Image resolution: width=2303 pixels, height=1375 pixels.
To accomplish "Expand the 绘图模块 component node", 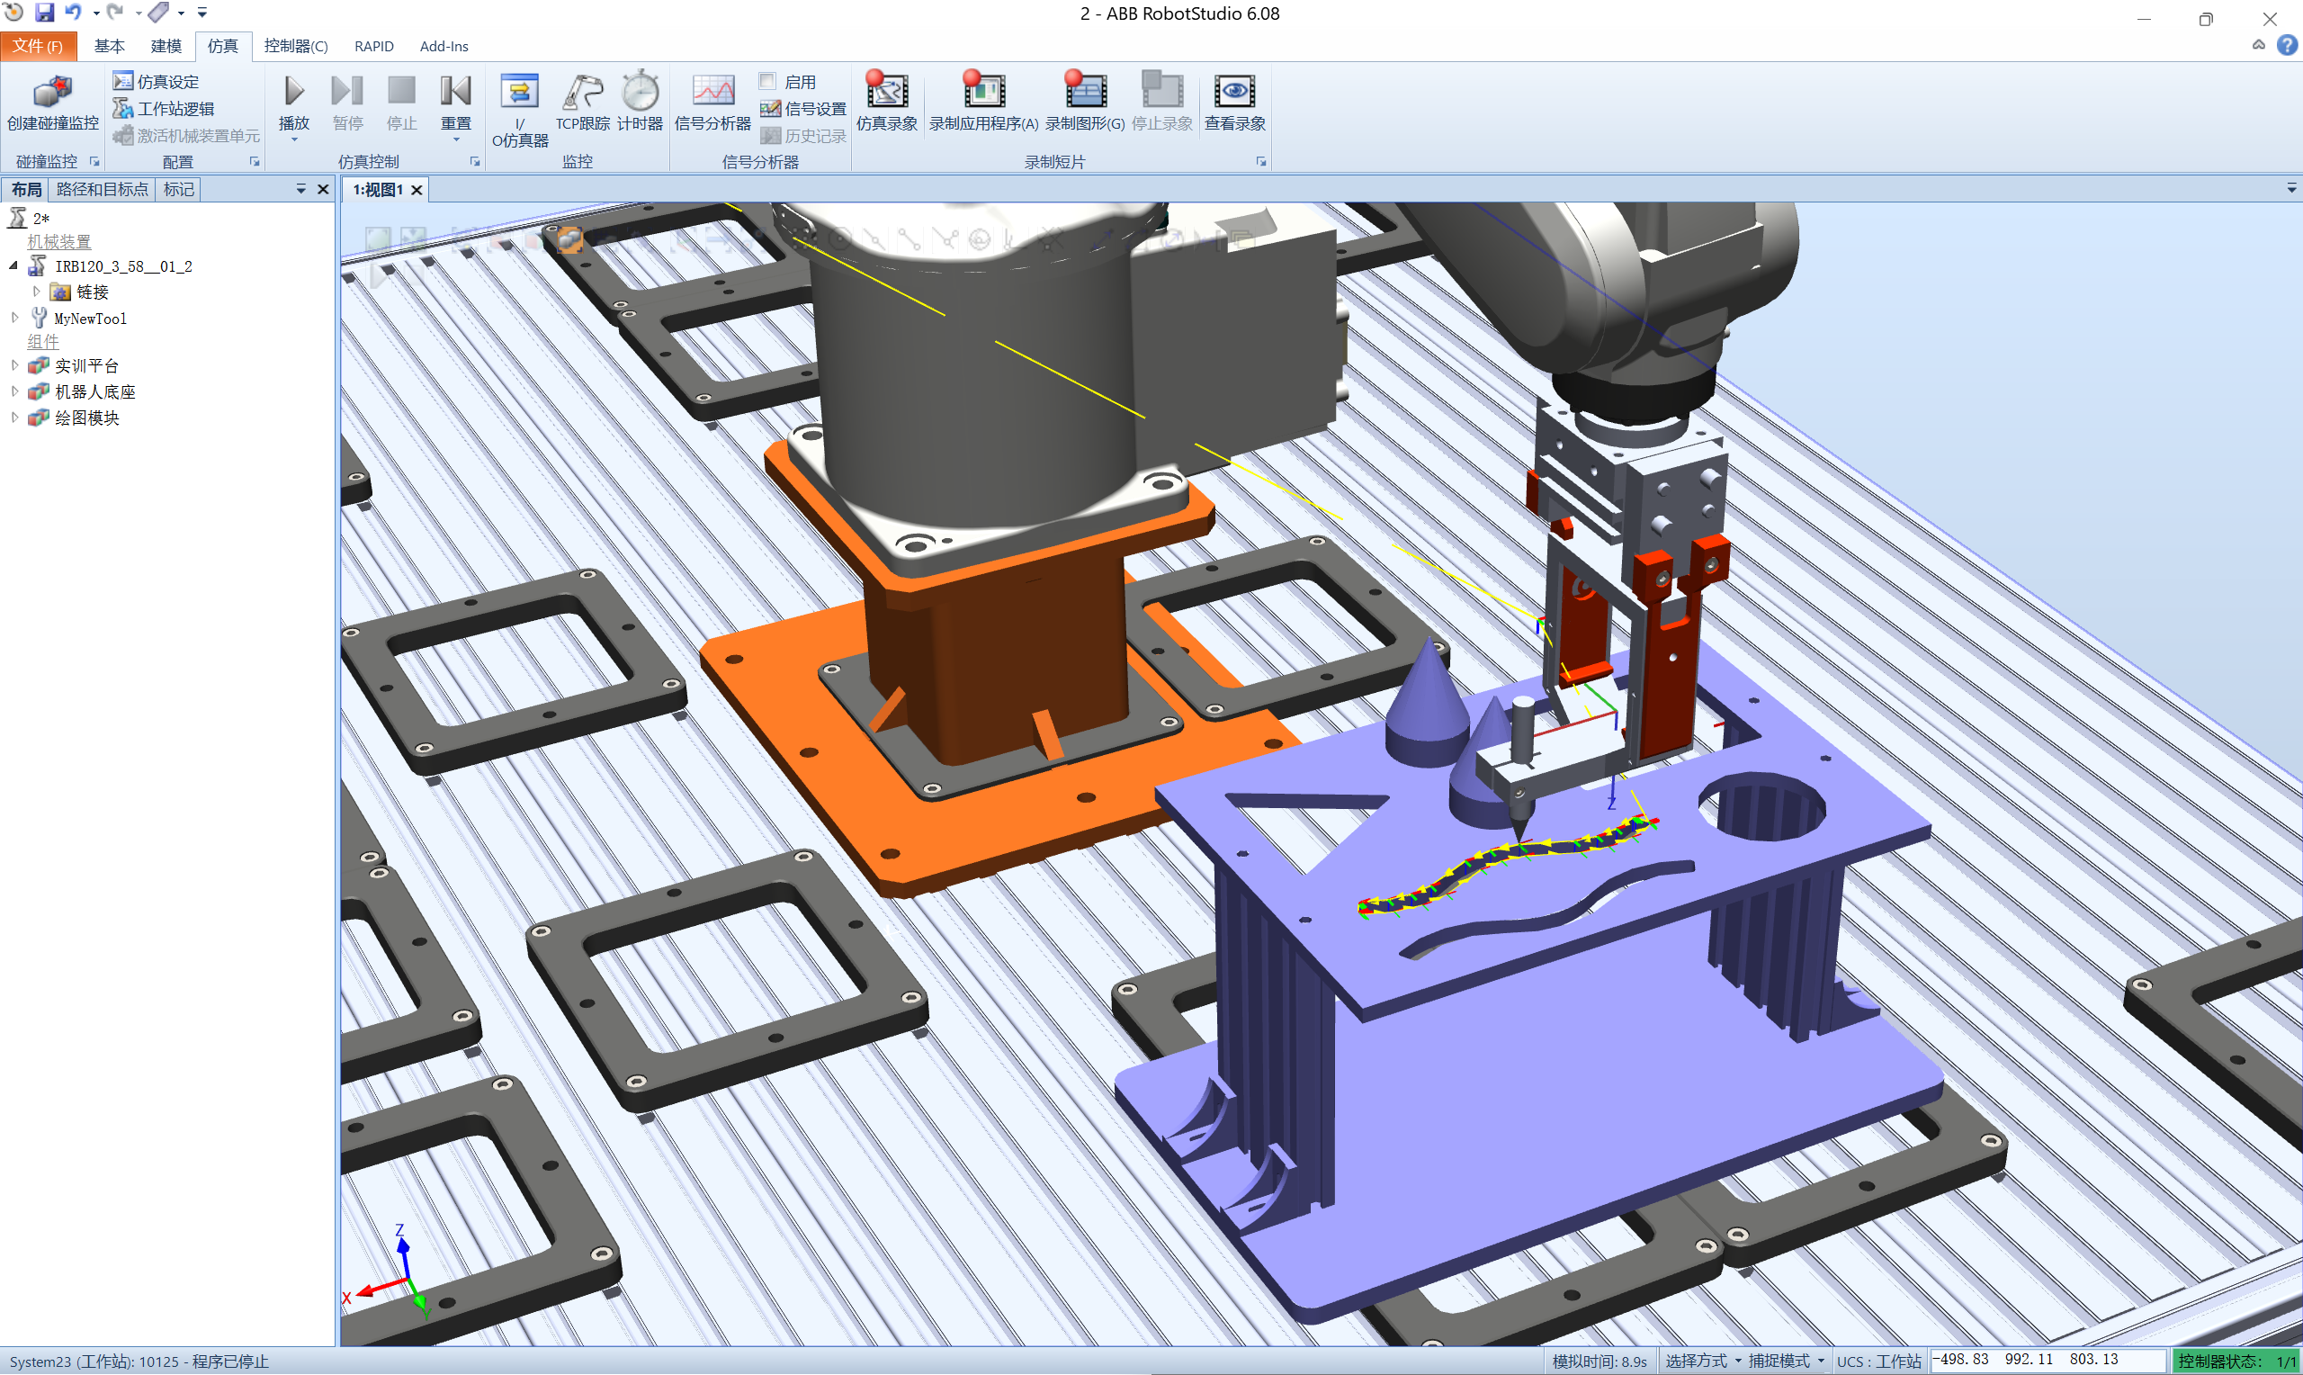I will pos(13,417).
